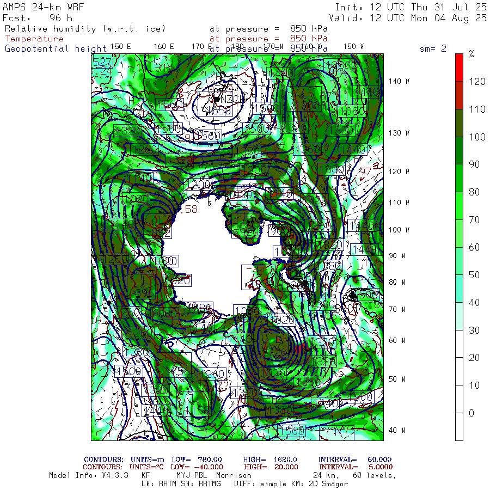Click the '50 W' longitude label

pos(397,379)
